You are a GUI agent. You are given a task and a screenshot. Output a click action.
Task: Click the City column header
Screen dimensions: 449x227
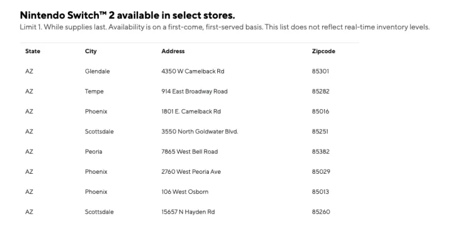point(91,52)
